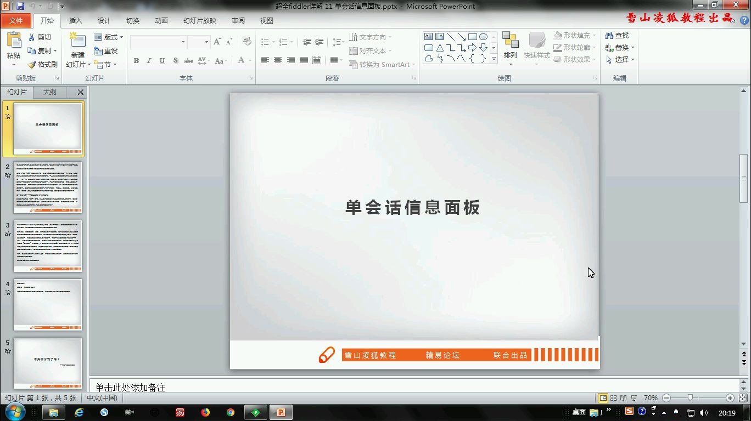
Task: Switch to the Animations (动画) tab
Action: pyautogui.click(x=161, y=21)
